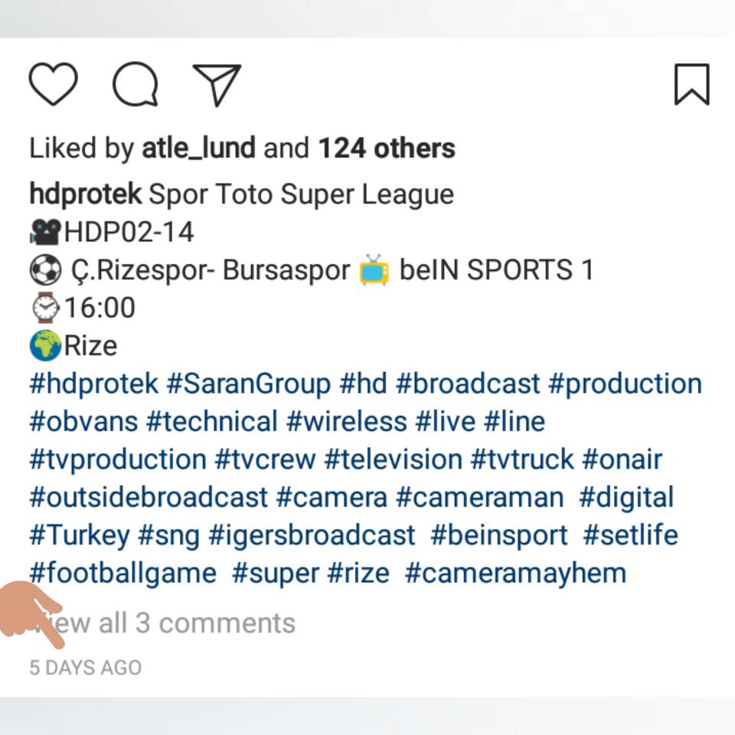
Task: Select the #wireless hashtag
Action: tap(346, 422)
